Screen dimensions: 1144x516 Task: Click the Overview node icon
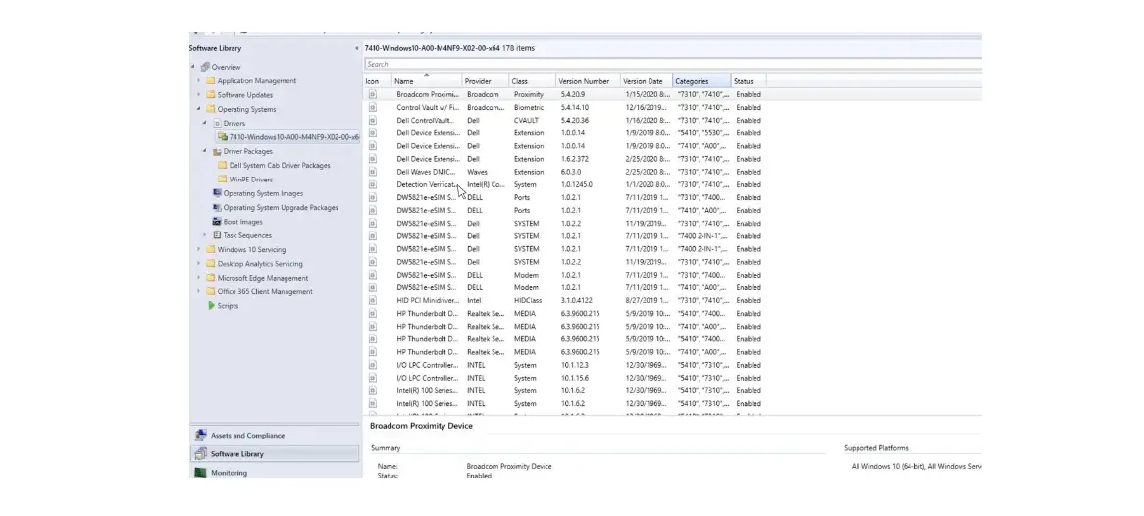click(205, 67)
